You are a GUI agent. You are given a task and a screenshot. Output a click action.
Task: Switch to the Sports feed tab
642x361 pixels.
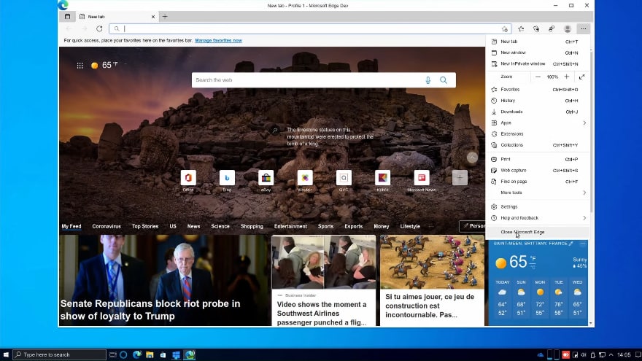point(325,226)
